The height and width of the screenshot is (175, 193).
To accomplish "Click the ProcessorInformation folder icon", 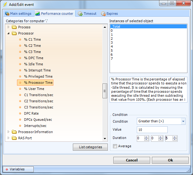I will [x=14, y=132].
